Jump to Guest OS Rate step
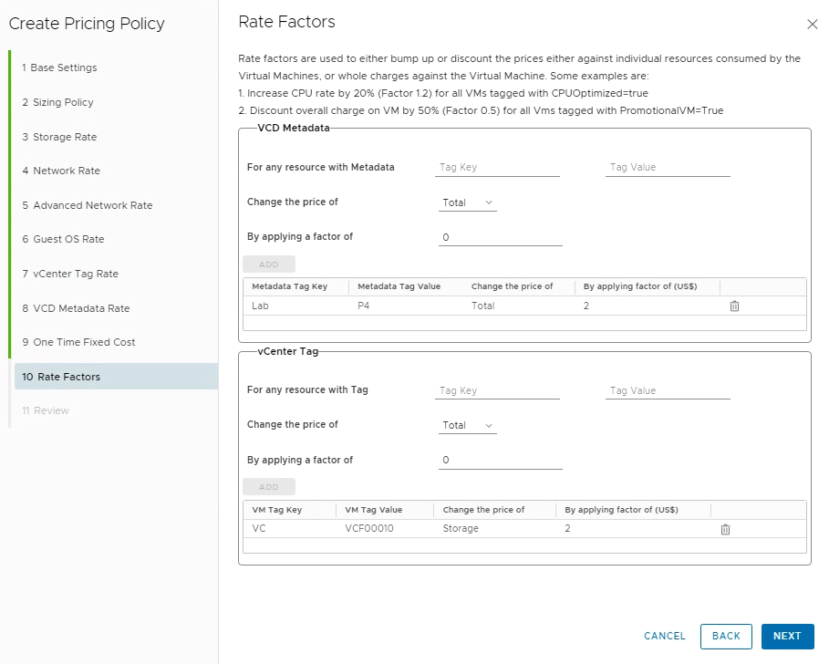The width and height of the screenshot is (829, 664). tap(68, 239)
